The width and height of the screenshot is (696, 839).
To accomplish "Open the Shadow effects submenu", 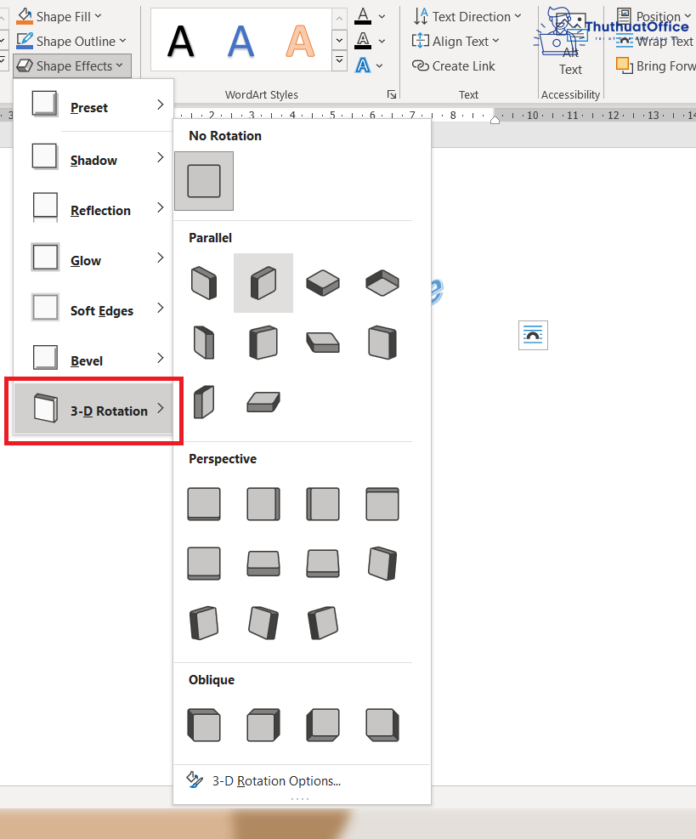I will (93, 159).
